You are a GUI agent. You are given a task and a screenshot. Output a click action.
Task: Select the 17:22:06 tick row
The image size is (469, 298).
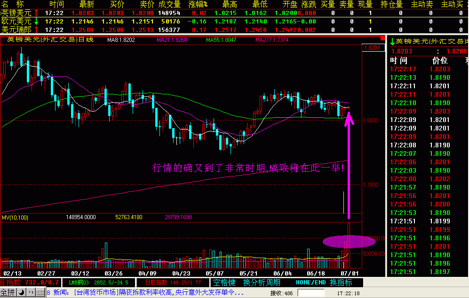point(429,162)
